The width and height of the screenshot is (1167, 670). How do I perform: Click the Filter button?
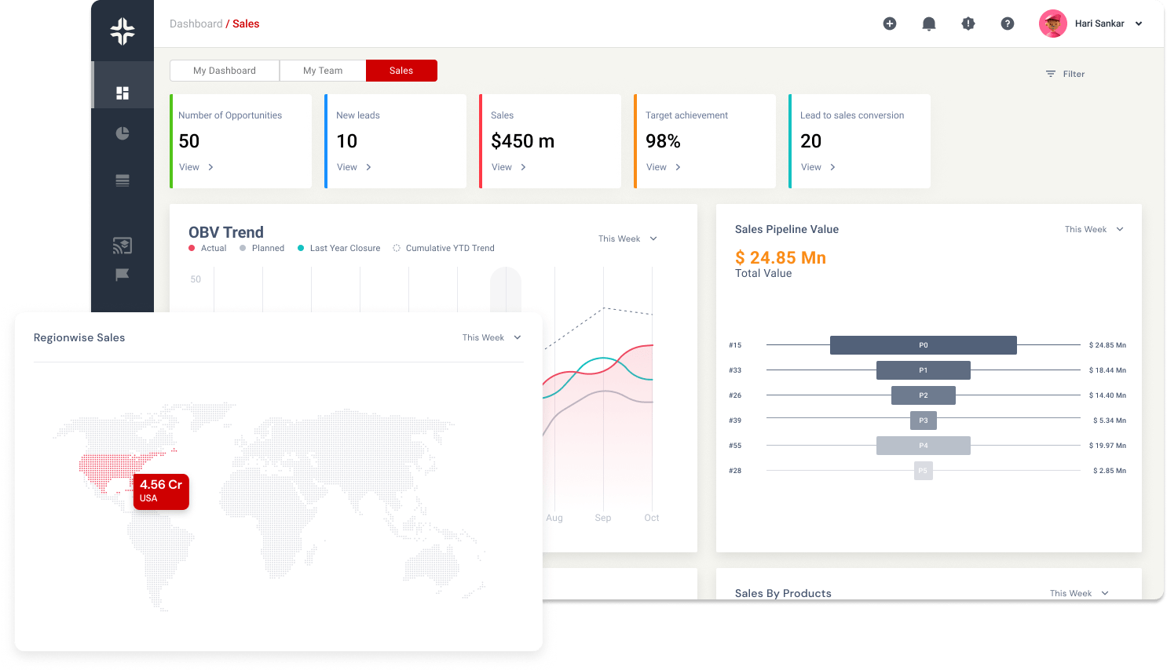click(x=1065, y=74)
